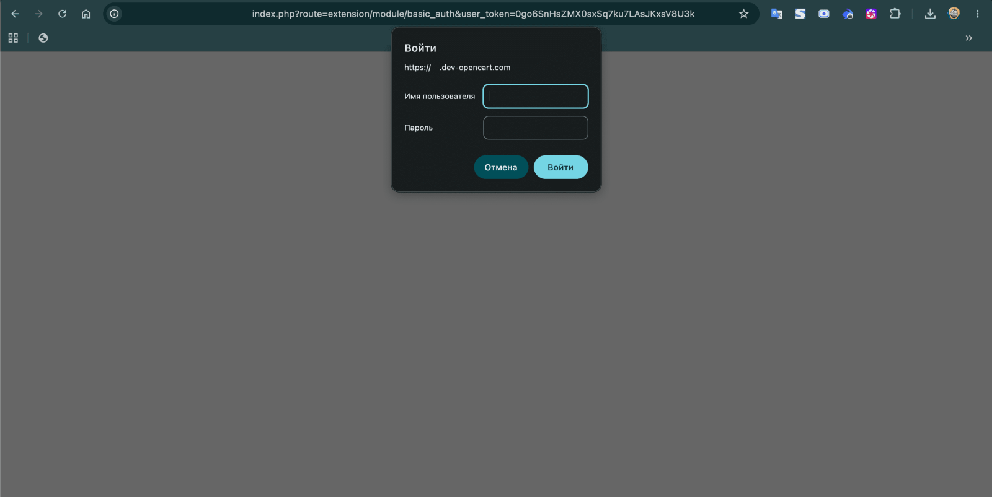Open the pink camera shutter extension
Image resolution: width=992 pixels, height=498 pixels.
[x=871, y=14]
